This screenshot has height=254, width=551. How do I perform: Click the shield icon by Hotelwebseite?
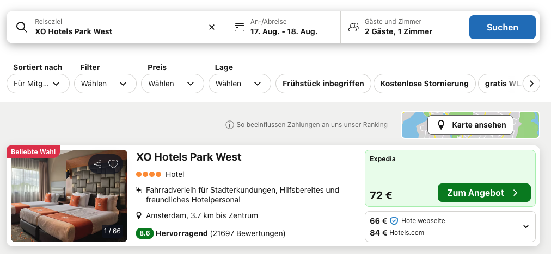pos(394,221)
